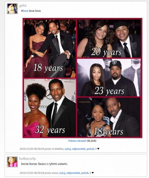Image resolution: width=149 pixels, height=178 pixels.
Task: Click cytuj under gehi's post
Action: [68, 149]
